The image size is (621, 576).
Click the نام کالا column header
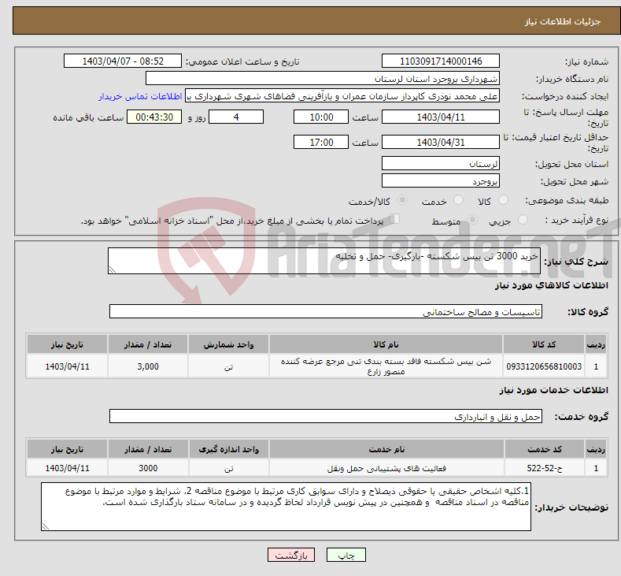pos(386,344)
